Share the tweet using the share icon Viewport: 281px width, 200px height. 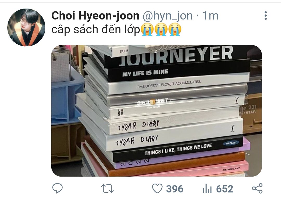(x=257, y=188)
